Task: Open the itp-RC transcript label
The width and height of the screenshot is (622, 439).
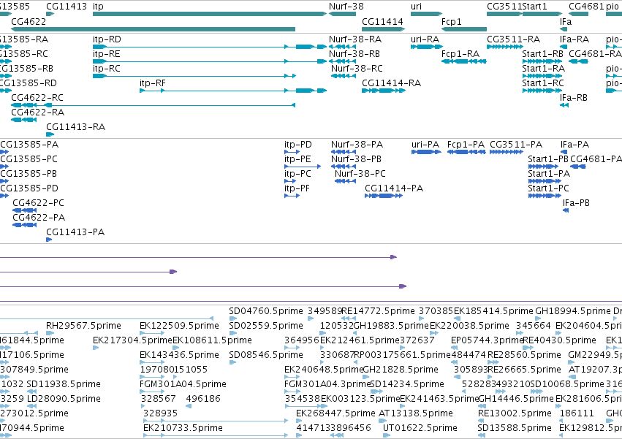Action: click(106, 69)
